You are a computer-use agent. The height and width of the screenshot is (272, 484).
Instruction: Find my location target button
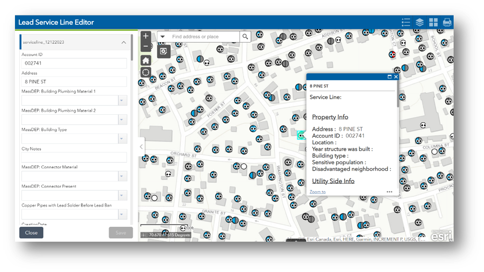[x=146, y=72]
